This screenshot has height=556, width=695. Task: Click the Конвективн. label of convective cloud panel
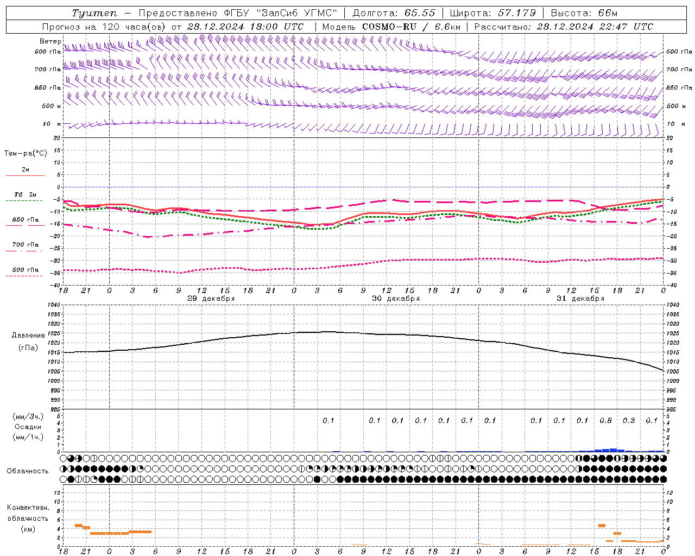pos(28,508)
